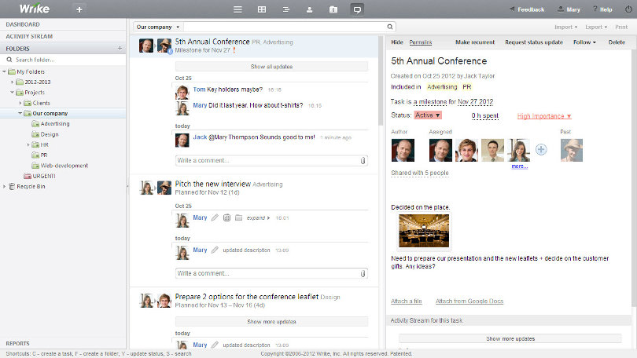This screenshot has width=637, height=358.
Task: Click the 0 h spent time entry
Action: (484, 115)
